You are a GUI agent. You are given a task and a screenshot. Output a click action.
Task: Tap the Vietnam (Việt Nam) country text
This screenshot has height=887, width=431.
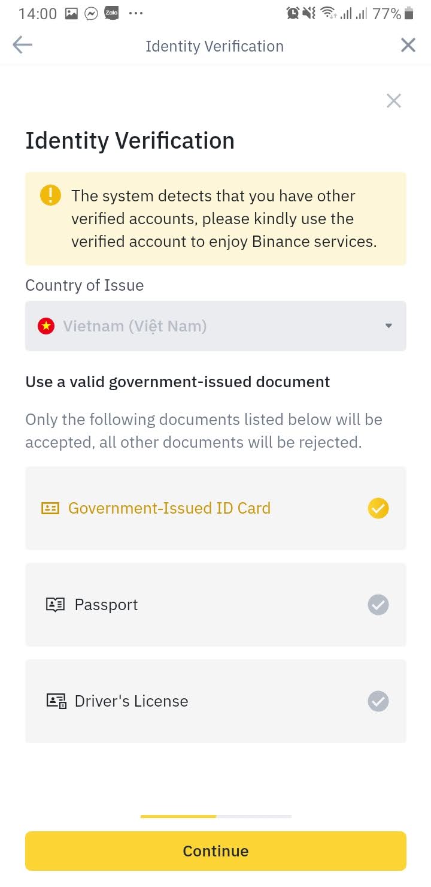point(135,326)
